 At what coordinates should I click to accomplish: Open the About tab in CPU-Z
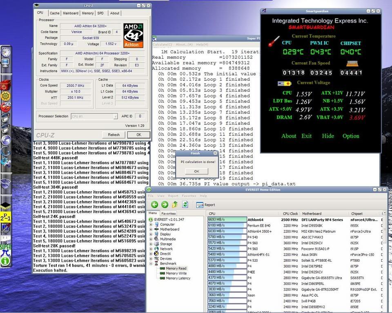click(114, 13)
